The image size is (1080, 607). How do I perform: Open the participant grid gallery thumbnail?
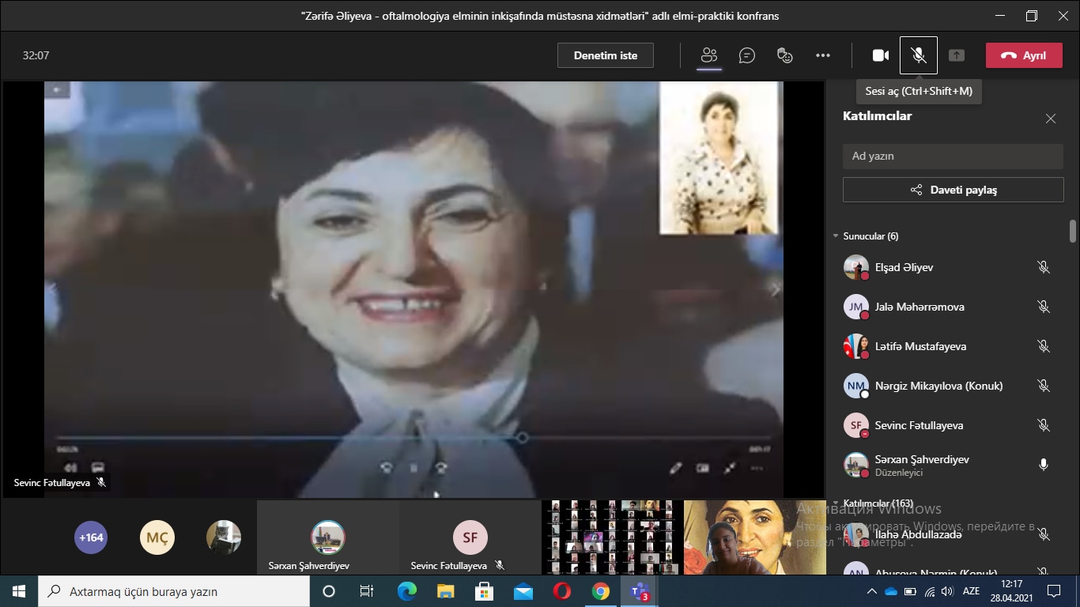612,537
